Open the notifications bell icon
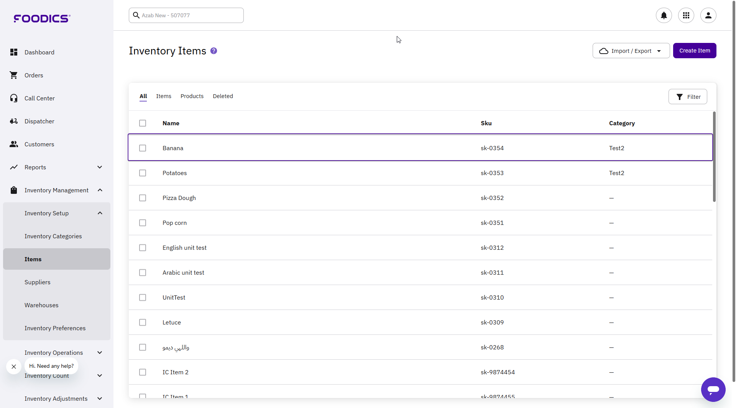This screenshot has width=736, height=408. [x=664, y=15]
